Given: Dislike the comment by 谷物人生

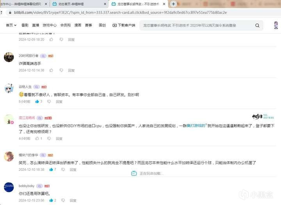Looking at the screenshot, I should pos(49,102).
